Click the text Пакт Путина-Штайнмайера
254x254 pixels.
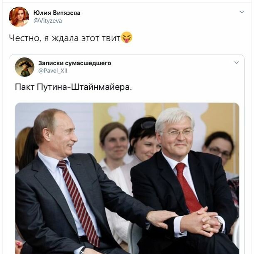[74, 87]
